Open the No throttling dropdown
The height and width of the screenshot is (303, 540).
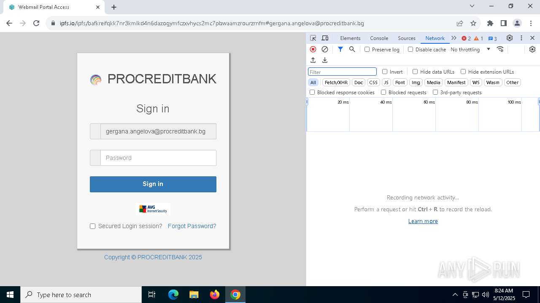(x=470, y=49)
